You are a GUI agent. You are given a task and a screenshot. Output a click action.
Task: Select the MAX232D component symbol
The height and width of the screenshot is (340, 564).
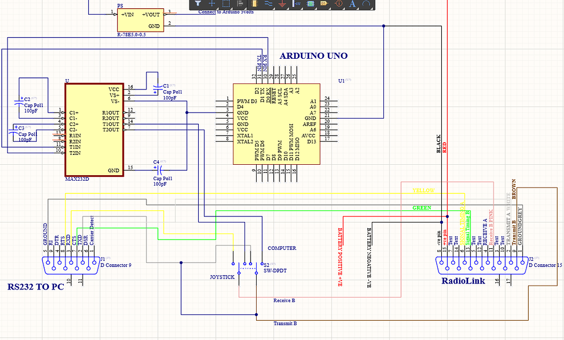(95, 129)
